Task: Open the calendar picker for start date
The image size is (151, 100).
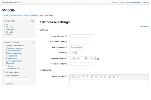Action: [x=98, y=59]
